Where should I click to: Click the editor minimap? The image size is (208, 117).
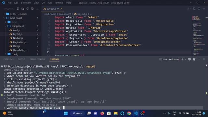click(199, 35)
